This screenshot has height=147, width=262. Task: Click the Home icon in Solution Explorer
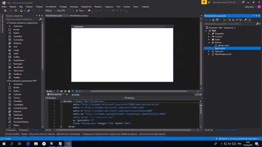click(x=213, y=20)
